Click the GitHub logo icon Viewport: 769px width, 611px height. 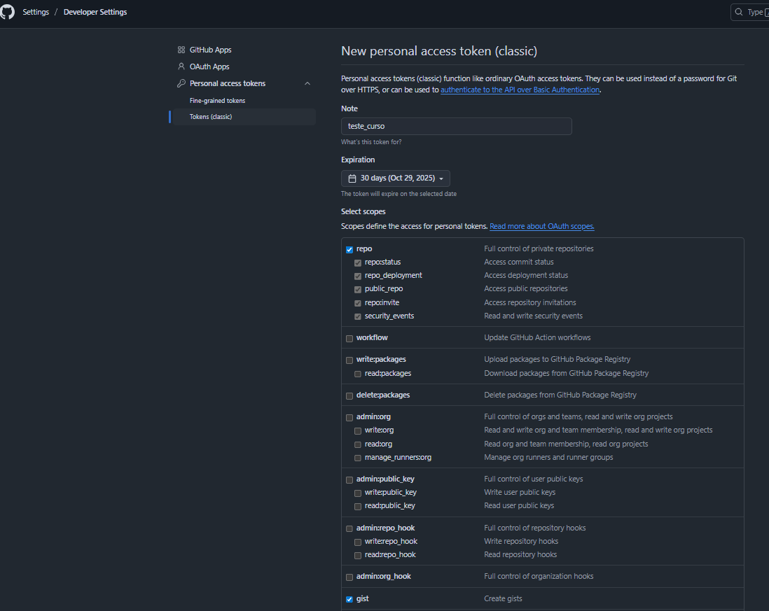[x=8, y=12]
